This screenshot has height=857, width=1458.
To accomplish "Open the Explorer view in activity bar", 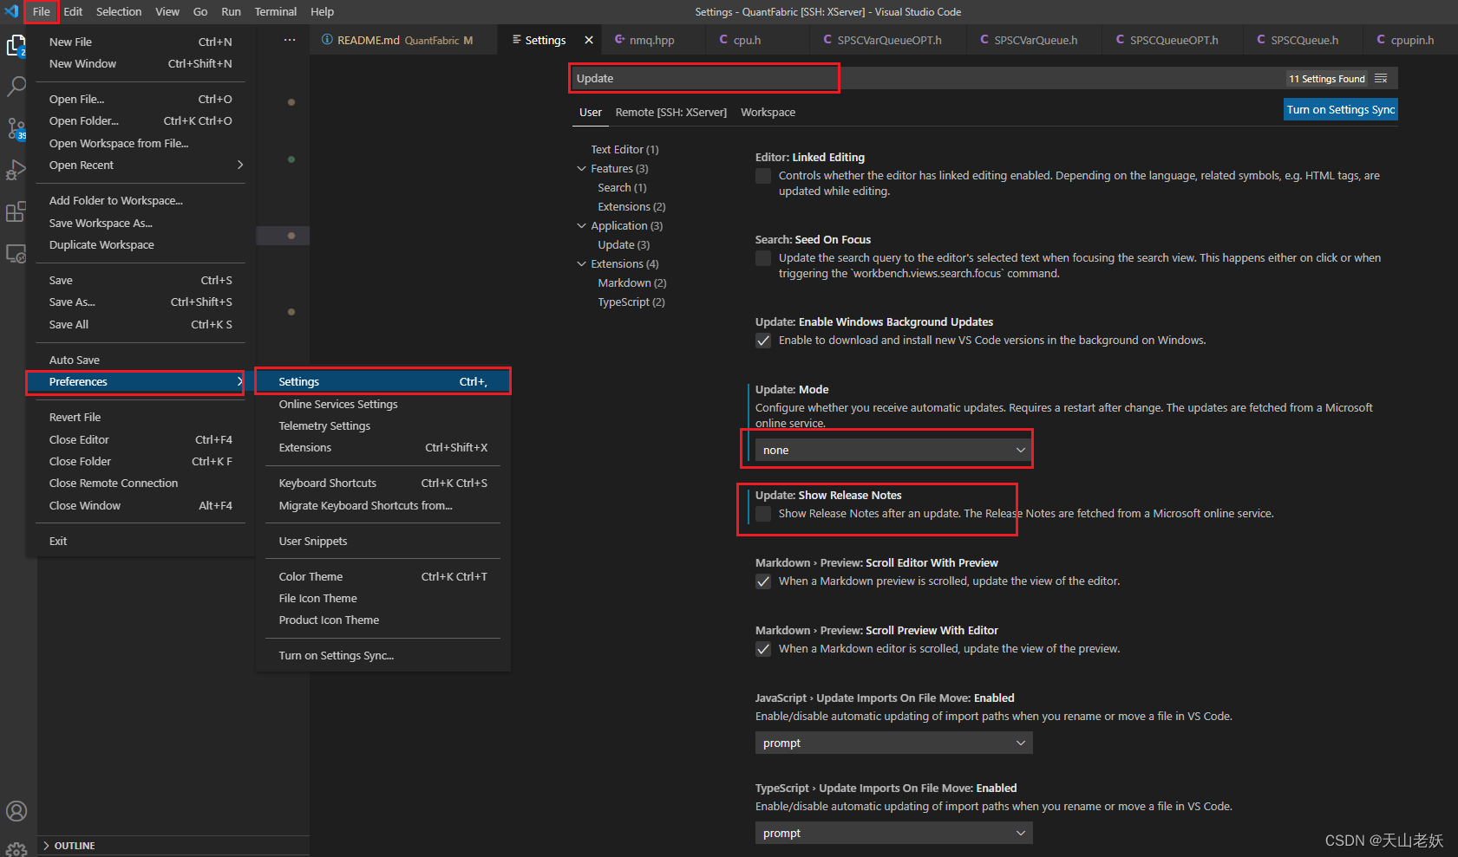I will point(16,46).
